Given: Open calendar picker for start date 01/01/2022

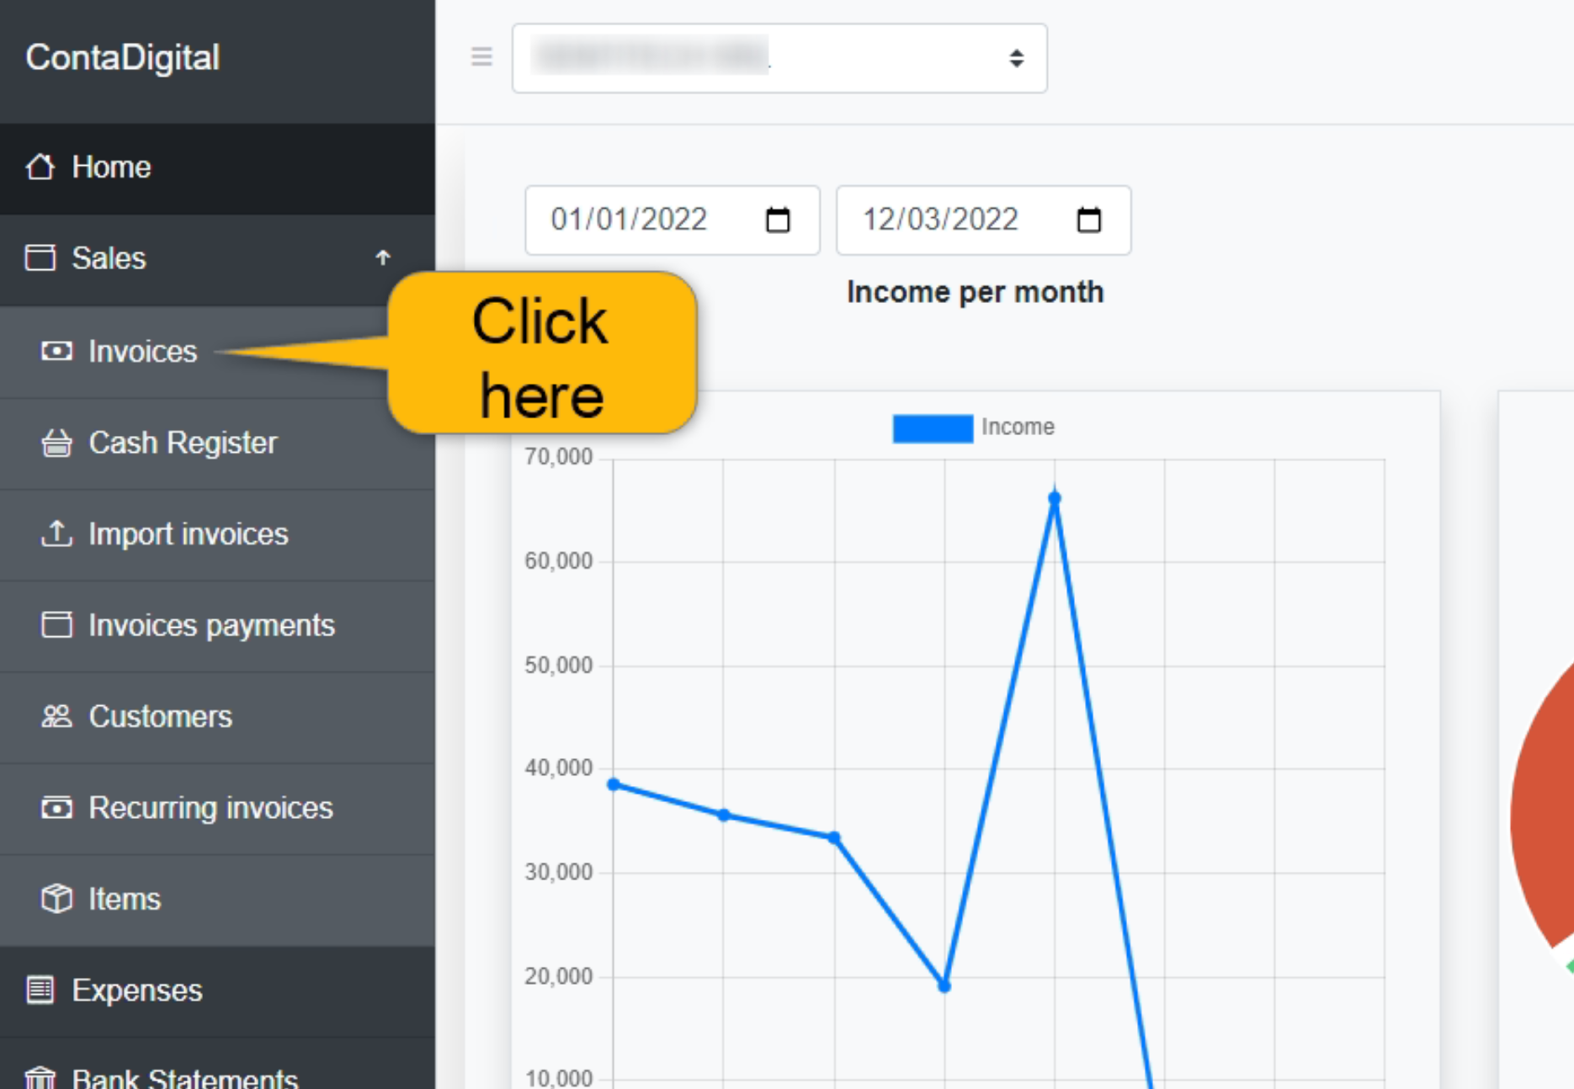Looking at the screenshot, I should [777, 220].
